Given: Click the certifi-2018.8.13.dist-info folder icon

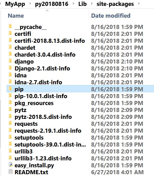Looking at the screenshot, I should pos(10,40).
